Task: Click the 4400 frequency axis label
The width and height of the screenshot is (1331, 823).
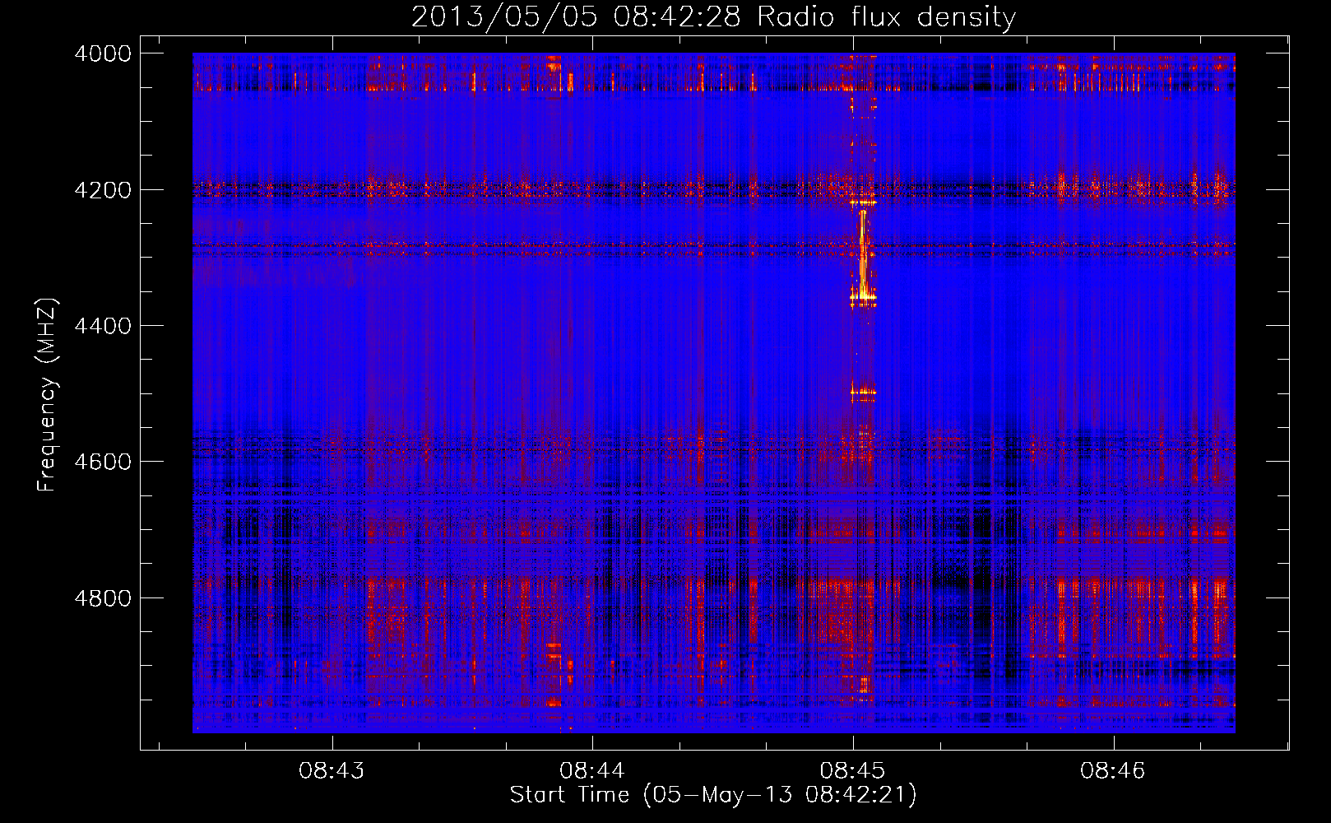Action: pyautogui.click(x=103, y=326)
